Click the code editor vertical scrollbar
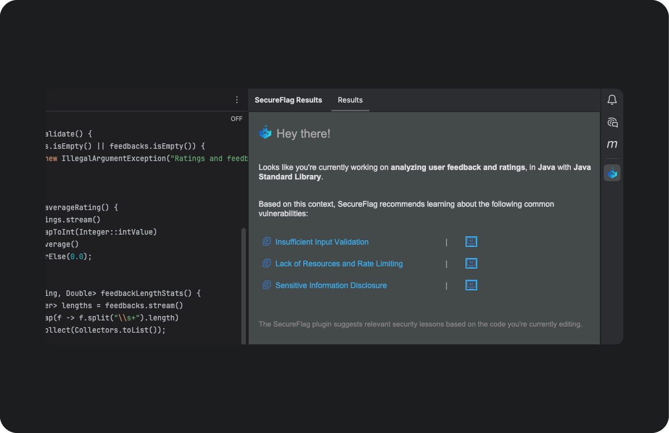This screenshot has height=433, width=669. click(x=243, y=284)
